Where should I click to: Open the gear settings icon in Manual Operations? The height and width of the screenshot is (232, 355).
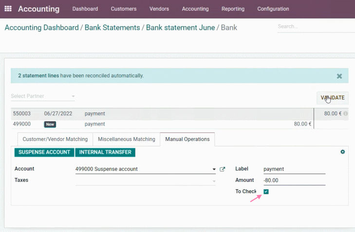(342, 152)
